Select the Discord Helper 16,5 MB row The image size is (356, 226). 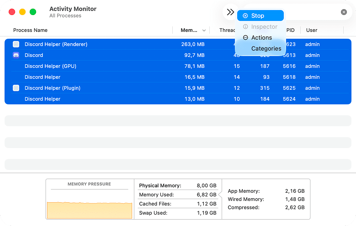tap(178, 77)
